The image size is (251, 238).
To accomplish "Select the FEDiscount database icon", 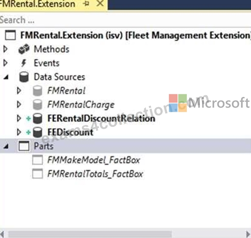I will pyautogui.click(x=38, y=132).
